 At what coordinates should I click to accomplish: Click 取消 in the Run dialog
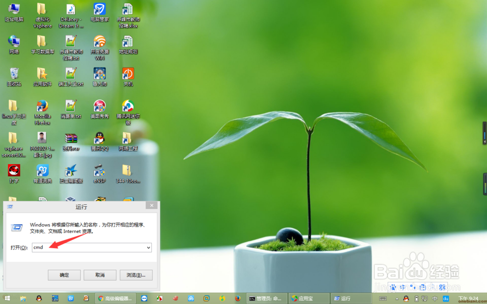point(100,275)
